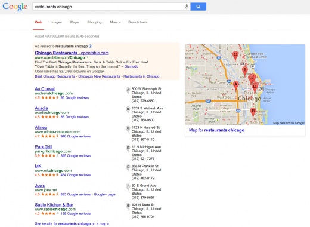Open the Shopping tab
The image size is (310, 227).
click(94, 22)
